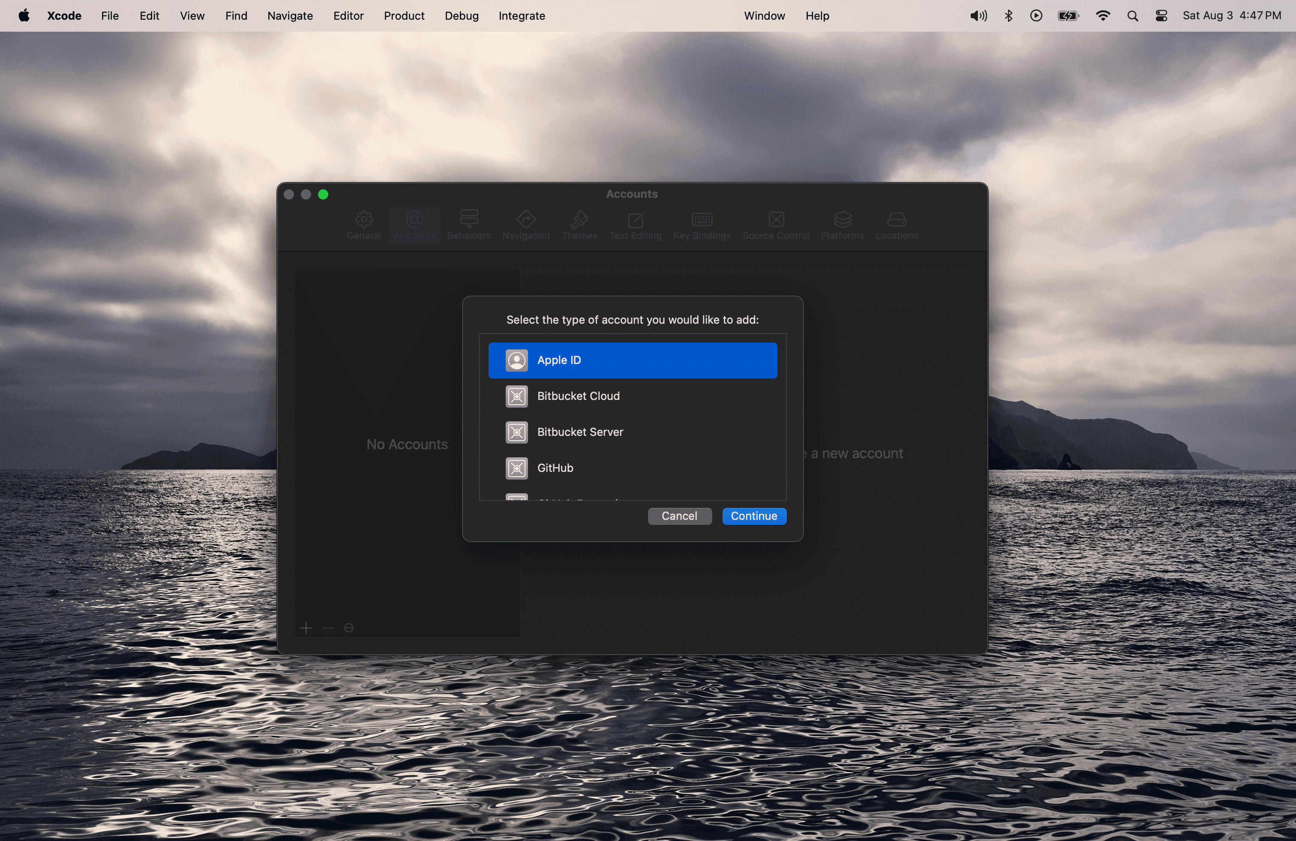
Task: Open the General preferences pane
Action: [364, 225]
